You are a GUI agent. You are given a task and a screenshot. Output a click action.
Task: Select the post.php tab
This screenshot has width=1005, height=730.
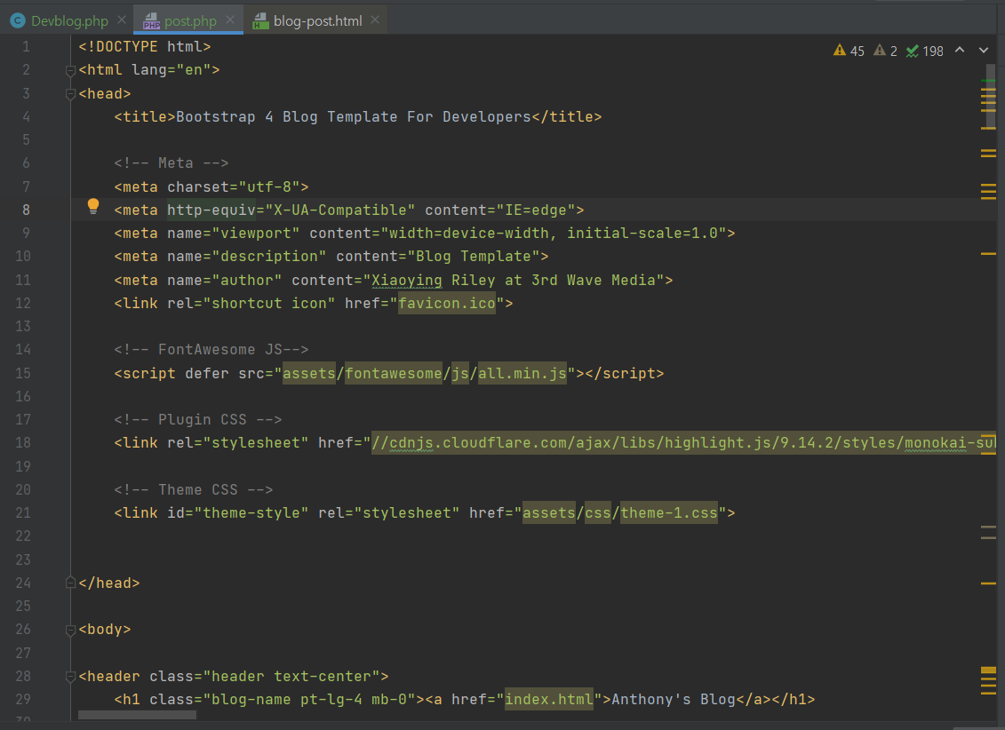pos(190,20)
